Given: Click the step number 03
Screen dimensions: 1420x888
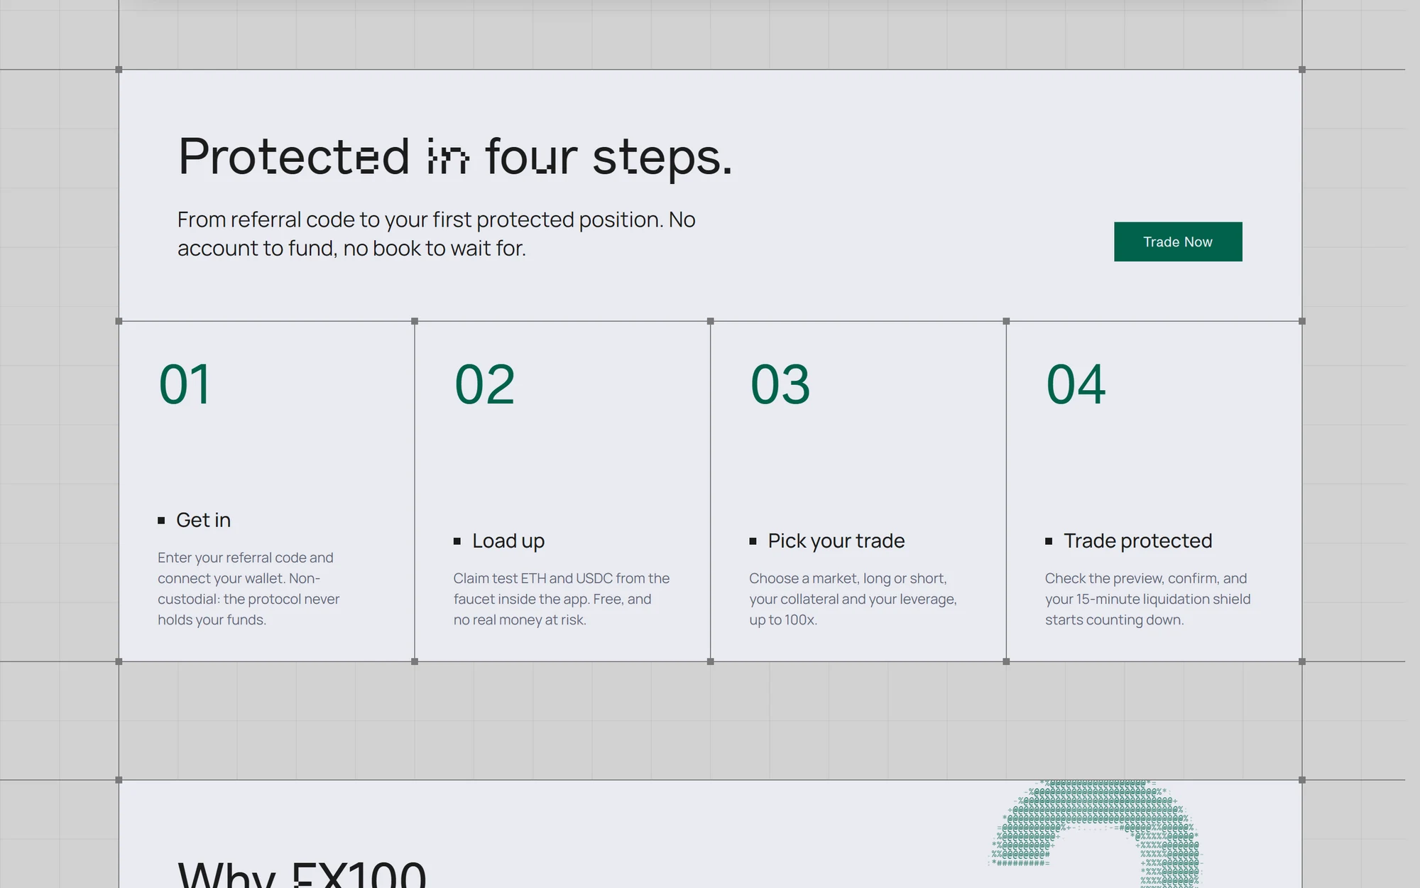Looking at the screenshot, I should (x=780, y=384).
